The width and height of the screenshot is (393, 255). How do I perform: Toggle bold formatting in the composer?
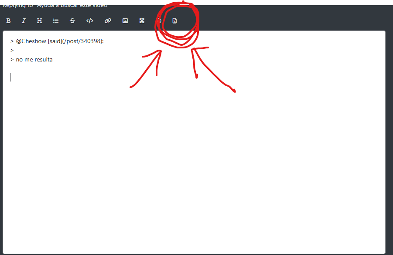(x=8, y=21)
